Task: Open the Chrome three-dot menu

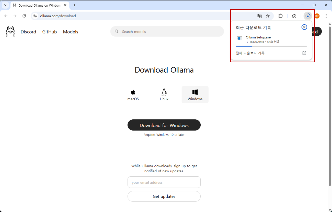Action: pyautogui.click(x=326, y=16)
